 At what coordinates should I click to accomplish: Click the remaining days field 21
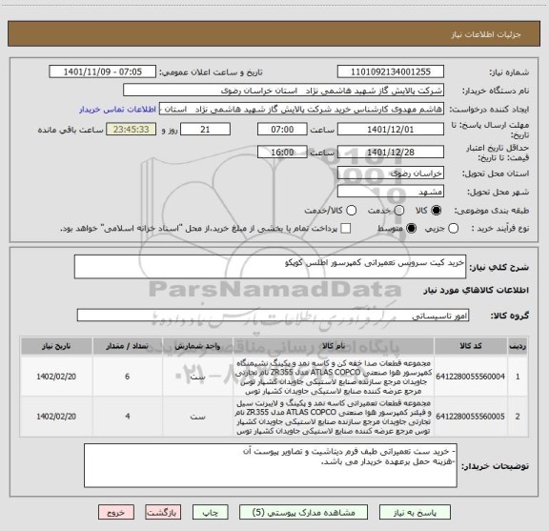pyautogui.click(x=205, y=130)
